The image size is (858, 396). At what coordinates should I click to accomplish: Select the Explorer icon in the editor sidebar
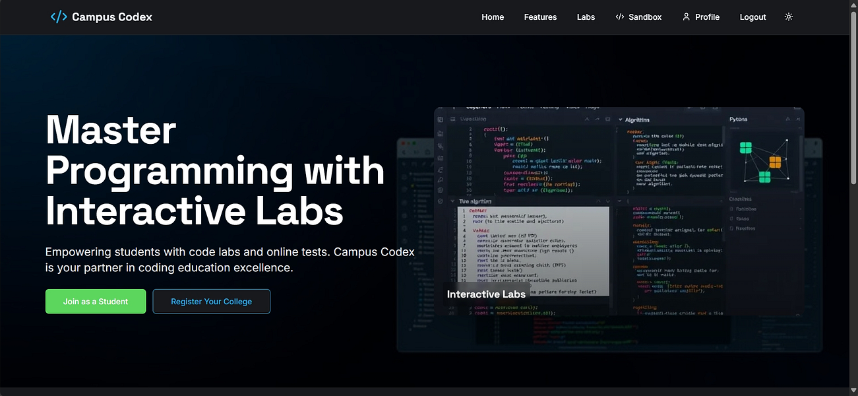coord(439,119)
